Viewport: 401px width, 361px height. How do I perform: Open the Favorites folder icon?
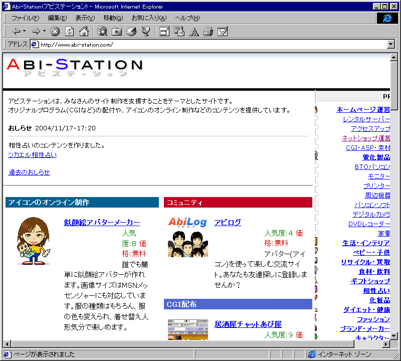pyautogui.click(x=117, y=32)
